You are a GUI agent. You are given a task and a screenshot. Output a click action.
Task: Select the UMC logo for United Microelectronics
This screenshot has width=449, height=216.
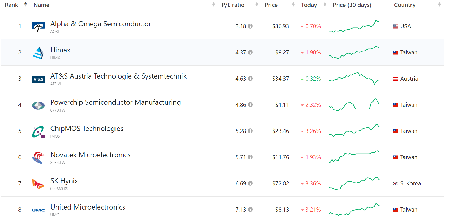coord(38,210)
